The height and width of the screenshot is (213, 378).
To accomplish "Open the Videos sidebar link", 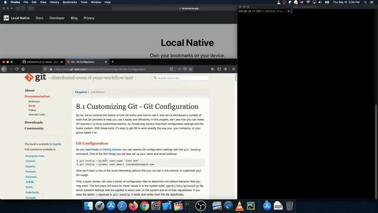I will click(32, 110).
